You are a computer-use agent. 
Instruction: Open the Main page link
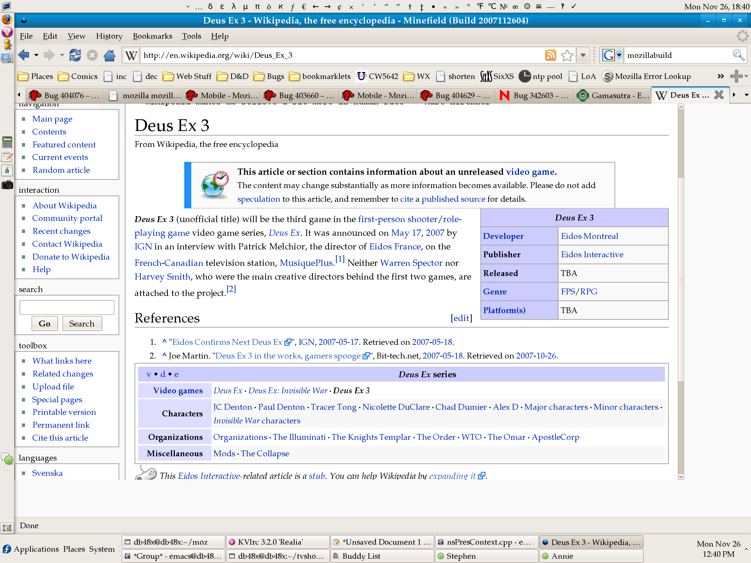(52, 119)
